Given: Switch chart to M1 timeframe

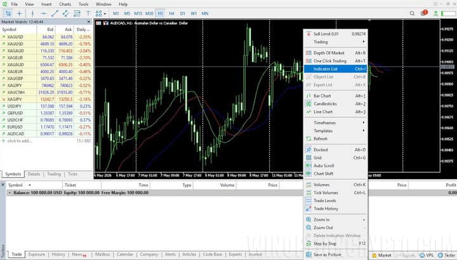Looking at the screenshot, I should tap(116, 13).
